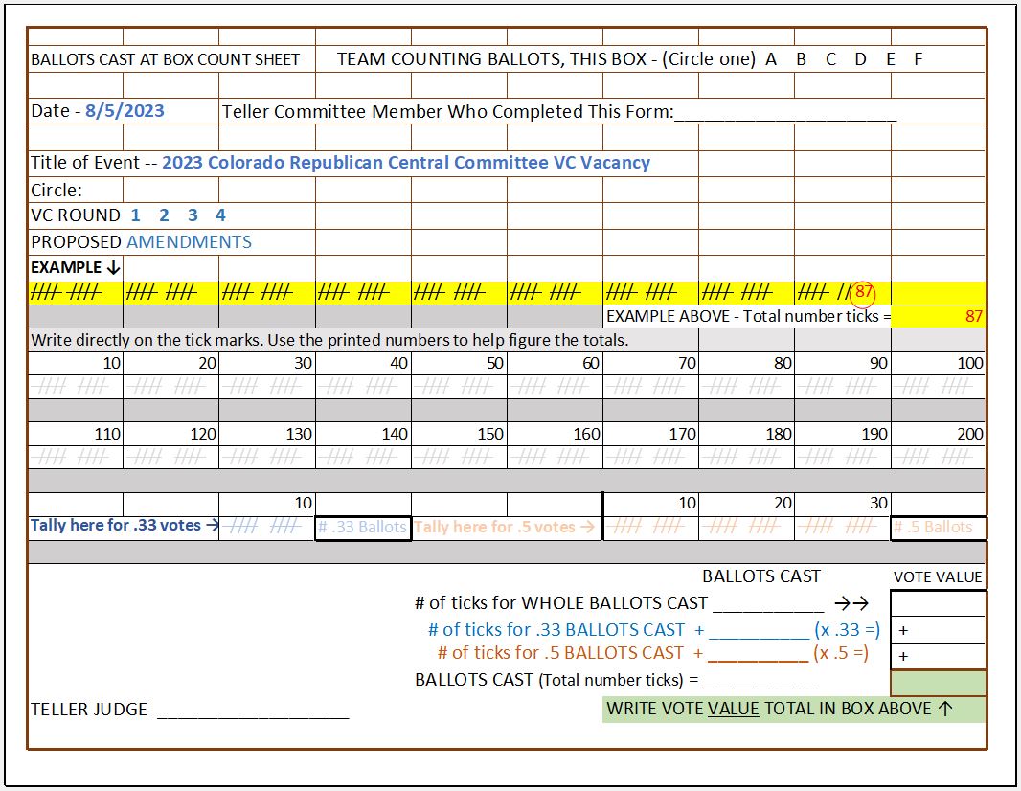
Task: Click the green VOTE VALUE total box
Action: coord(937,682)
